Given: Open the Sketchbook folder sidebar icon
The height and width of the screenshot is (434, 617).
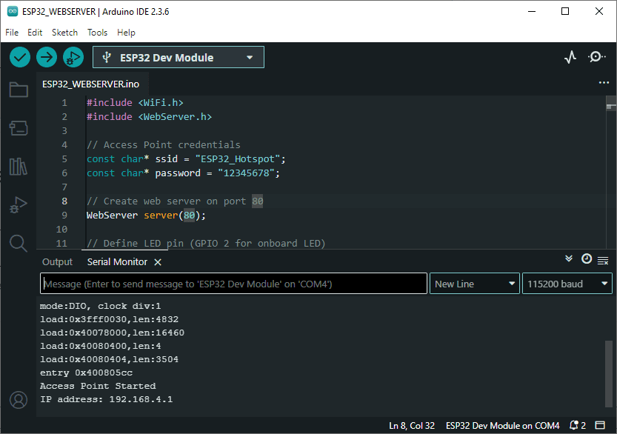Looking at the screenshot, I should (19, 90).
